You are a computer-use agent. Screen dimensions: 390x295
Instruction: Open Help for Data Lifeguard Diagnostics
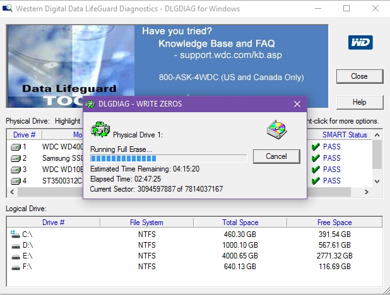coord(359,102)
